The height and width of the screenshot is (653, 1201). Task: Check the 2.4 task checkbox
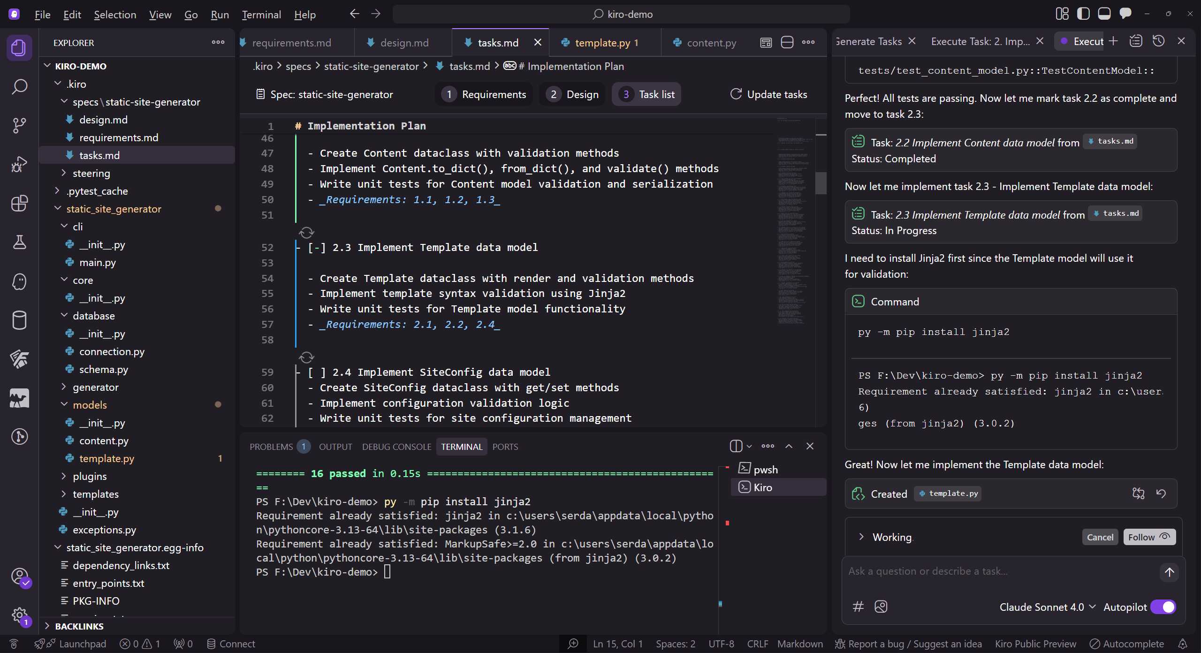pos(316,372)
